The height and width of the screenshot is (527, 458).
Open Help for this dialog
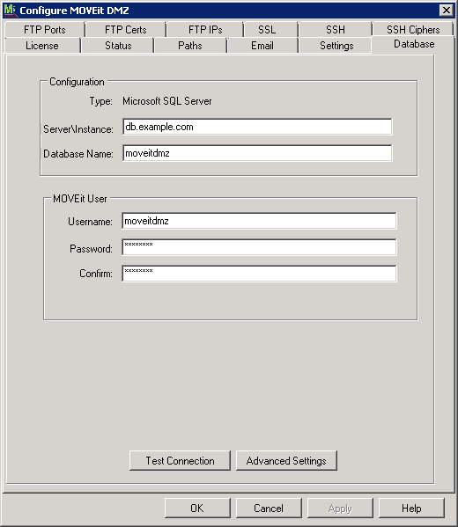point(411,509)
